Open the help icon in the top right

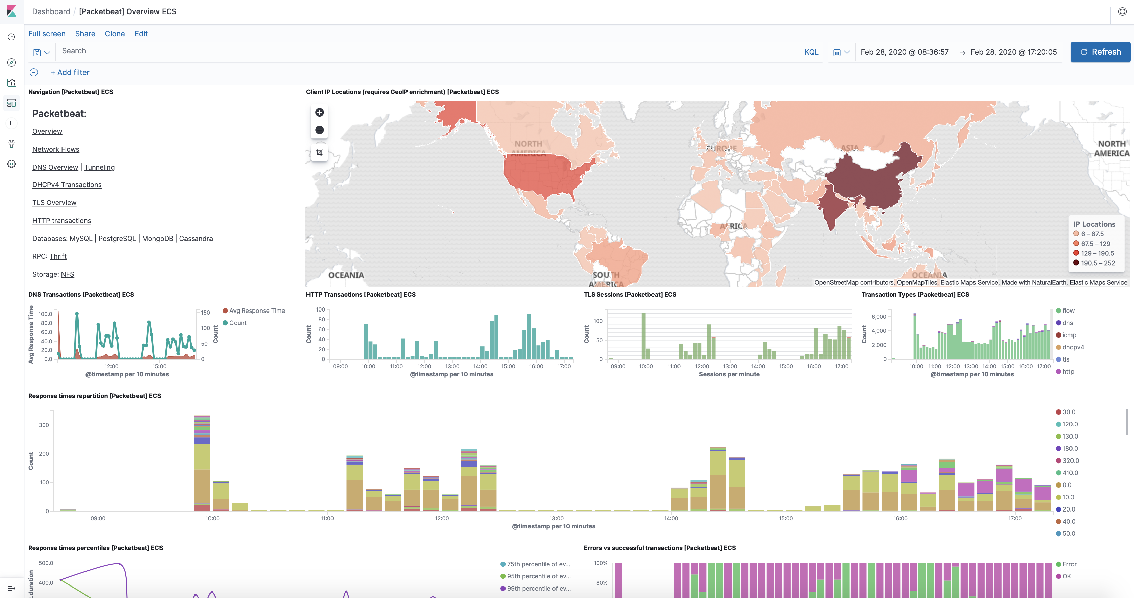pos(1122,12)
